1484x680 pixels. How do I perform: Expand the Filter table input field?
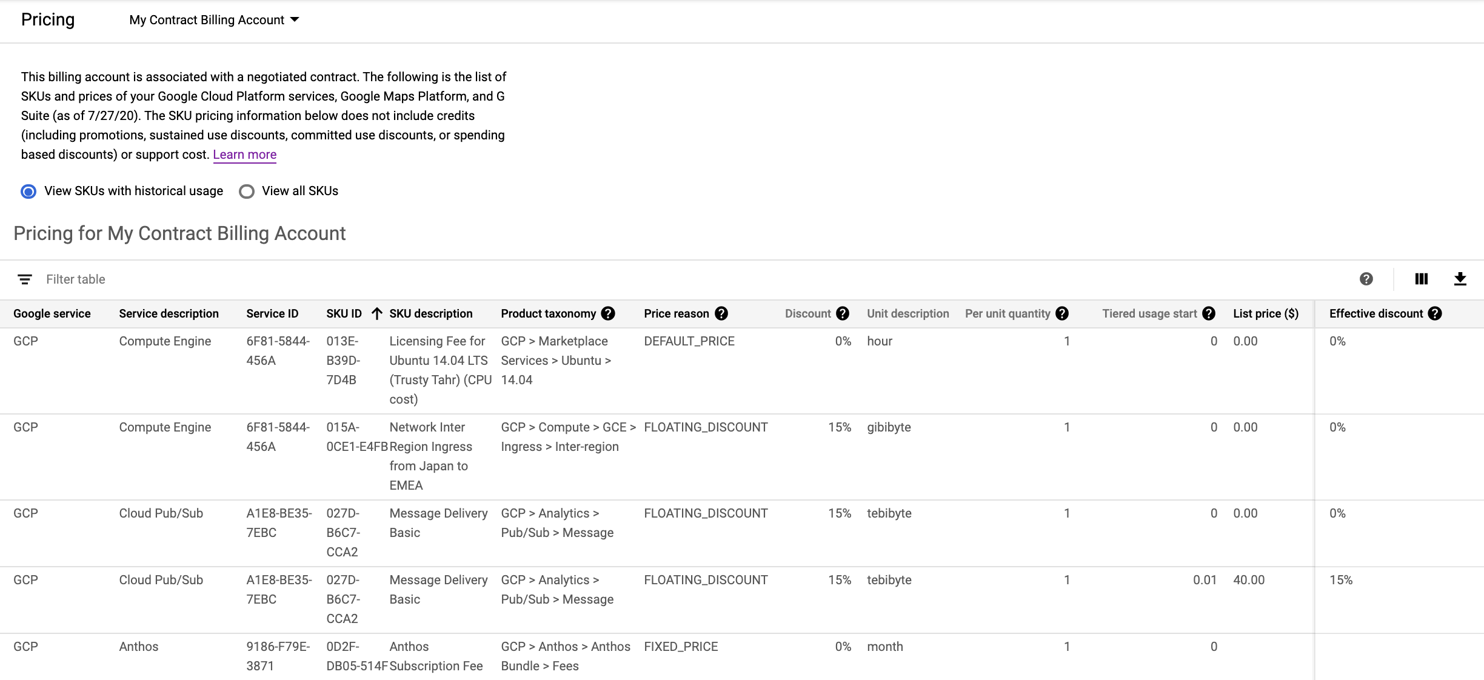[76, 278]
